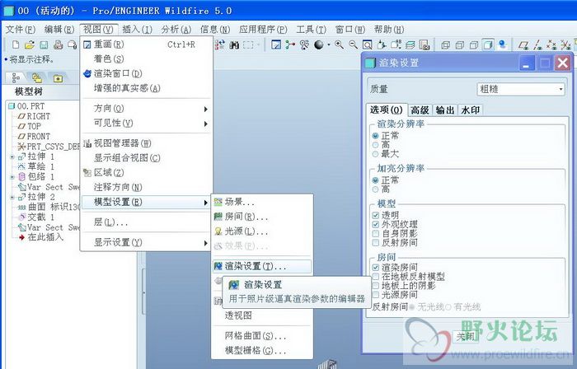The width and height of the screenshot is (577, 369).
Task: Toggle the 外观纹理 checkbox
Action: [375, 224]
